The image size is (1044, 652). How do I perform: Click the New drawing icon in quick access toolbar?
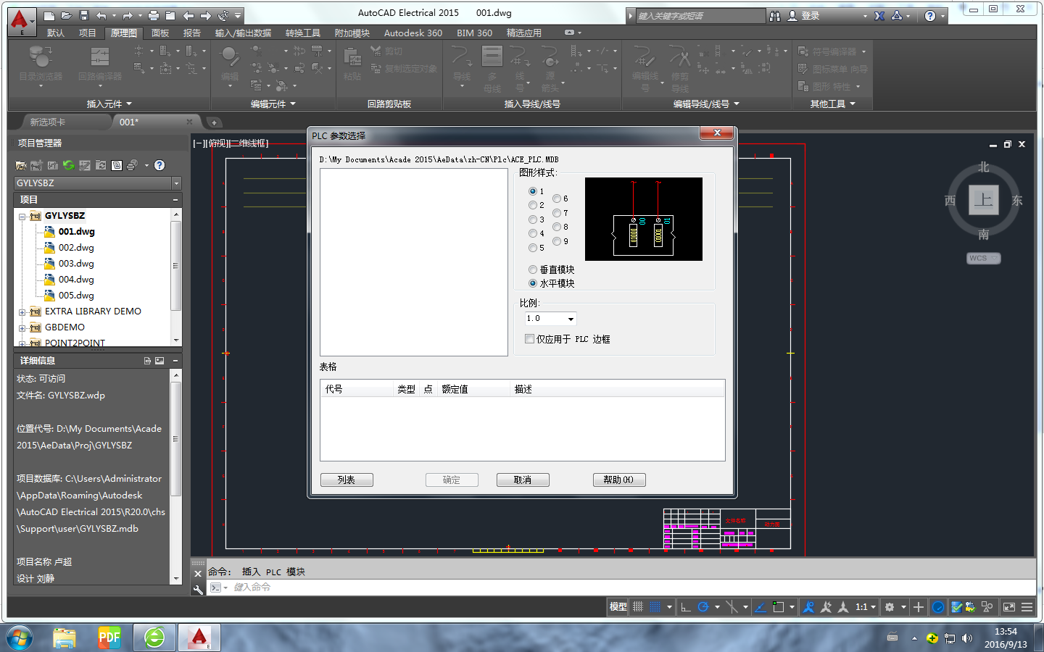tap(49, 15)
